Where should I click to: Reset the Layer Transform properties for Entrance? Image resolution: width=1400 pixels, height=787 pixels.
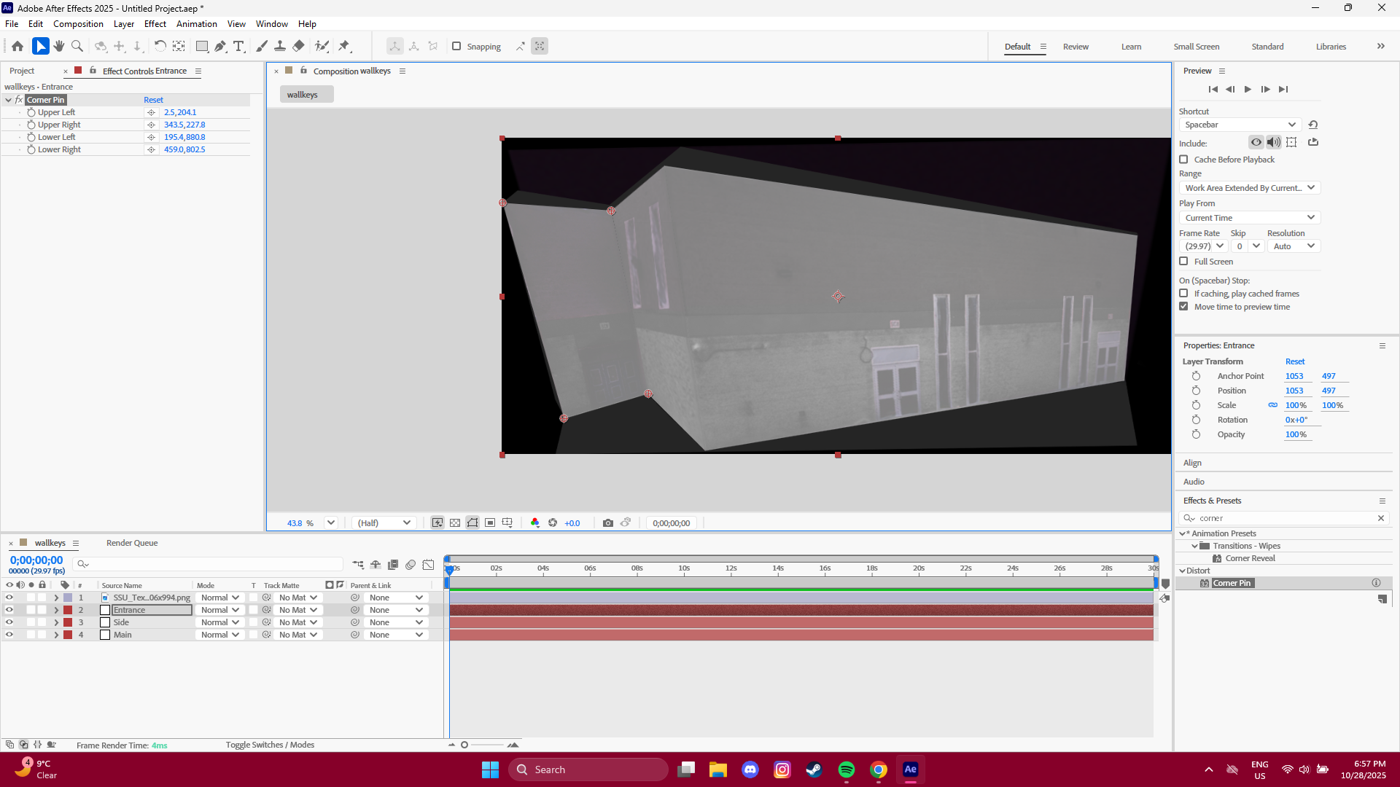point(1295,361)
